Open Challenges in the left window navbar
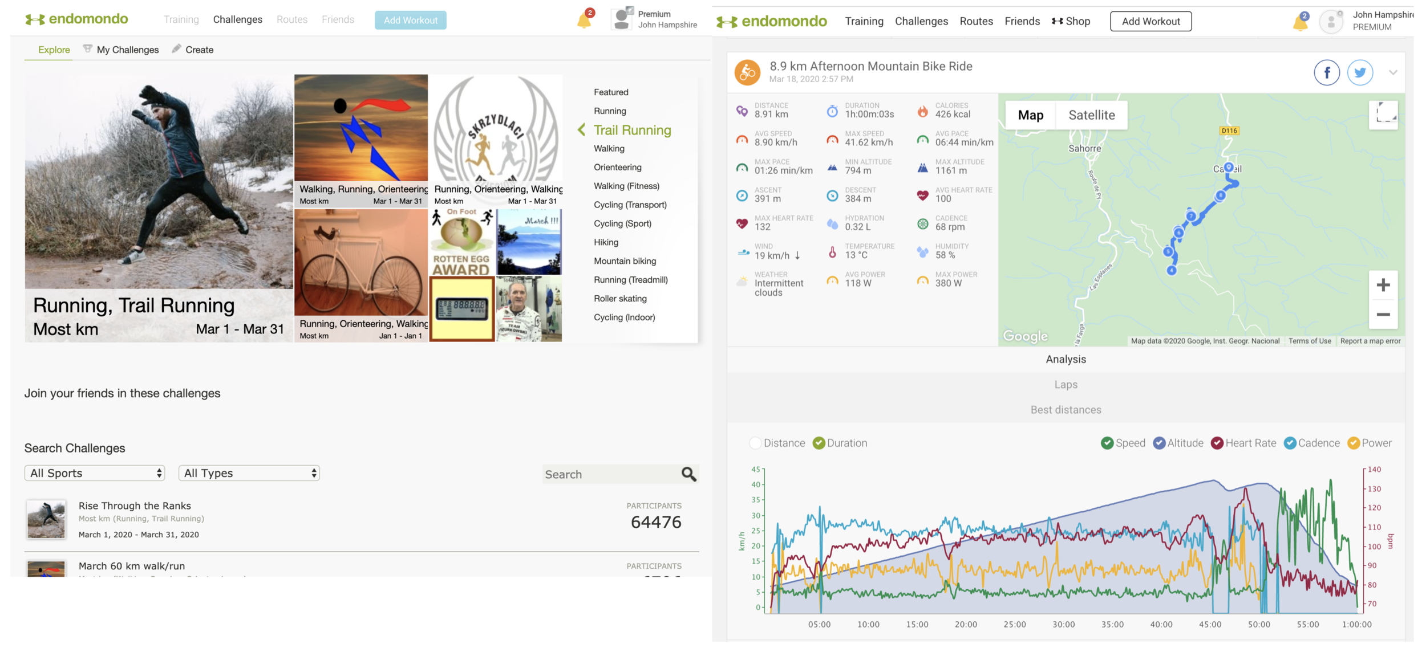This screenshot has height=652, width=1426. click(237, 19)
